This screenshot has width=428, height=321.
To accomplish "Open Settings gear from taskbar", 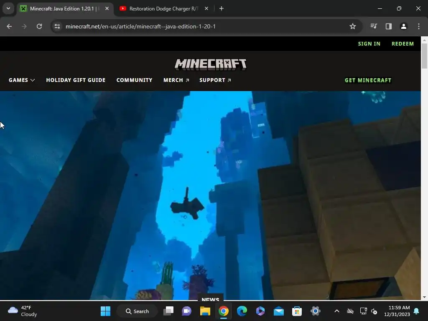I will click(x=315, y=311).
